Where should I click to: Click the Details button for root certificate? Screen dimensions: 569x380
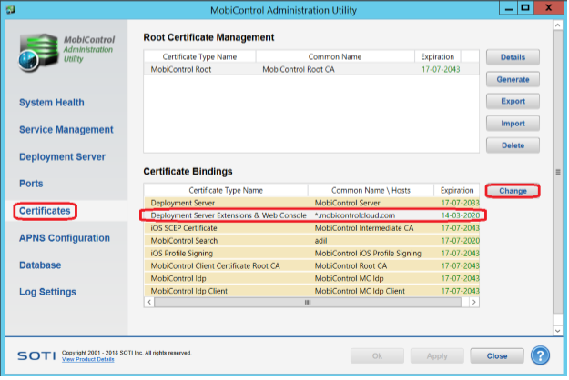pos(513,57)
